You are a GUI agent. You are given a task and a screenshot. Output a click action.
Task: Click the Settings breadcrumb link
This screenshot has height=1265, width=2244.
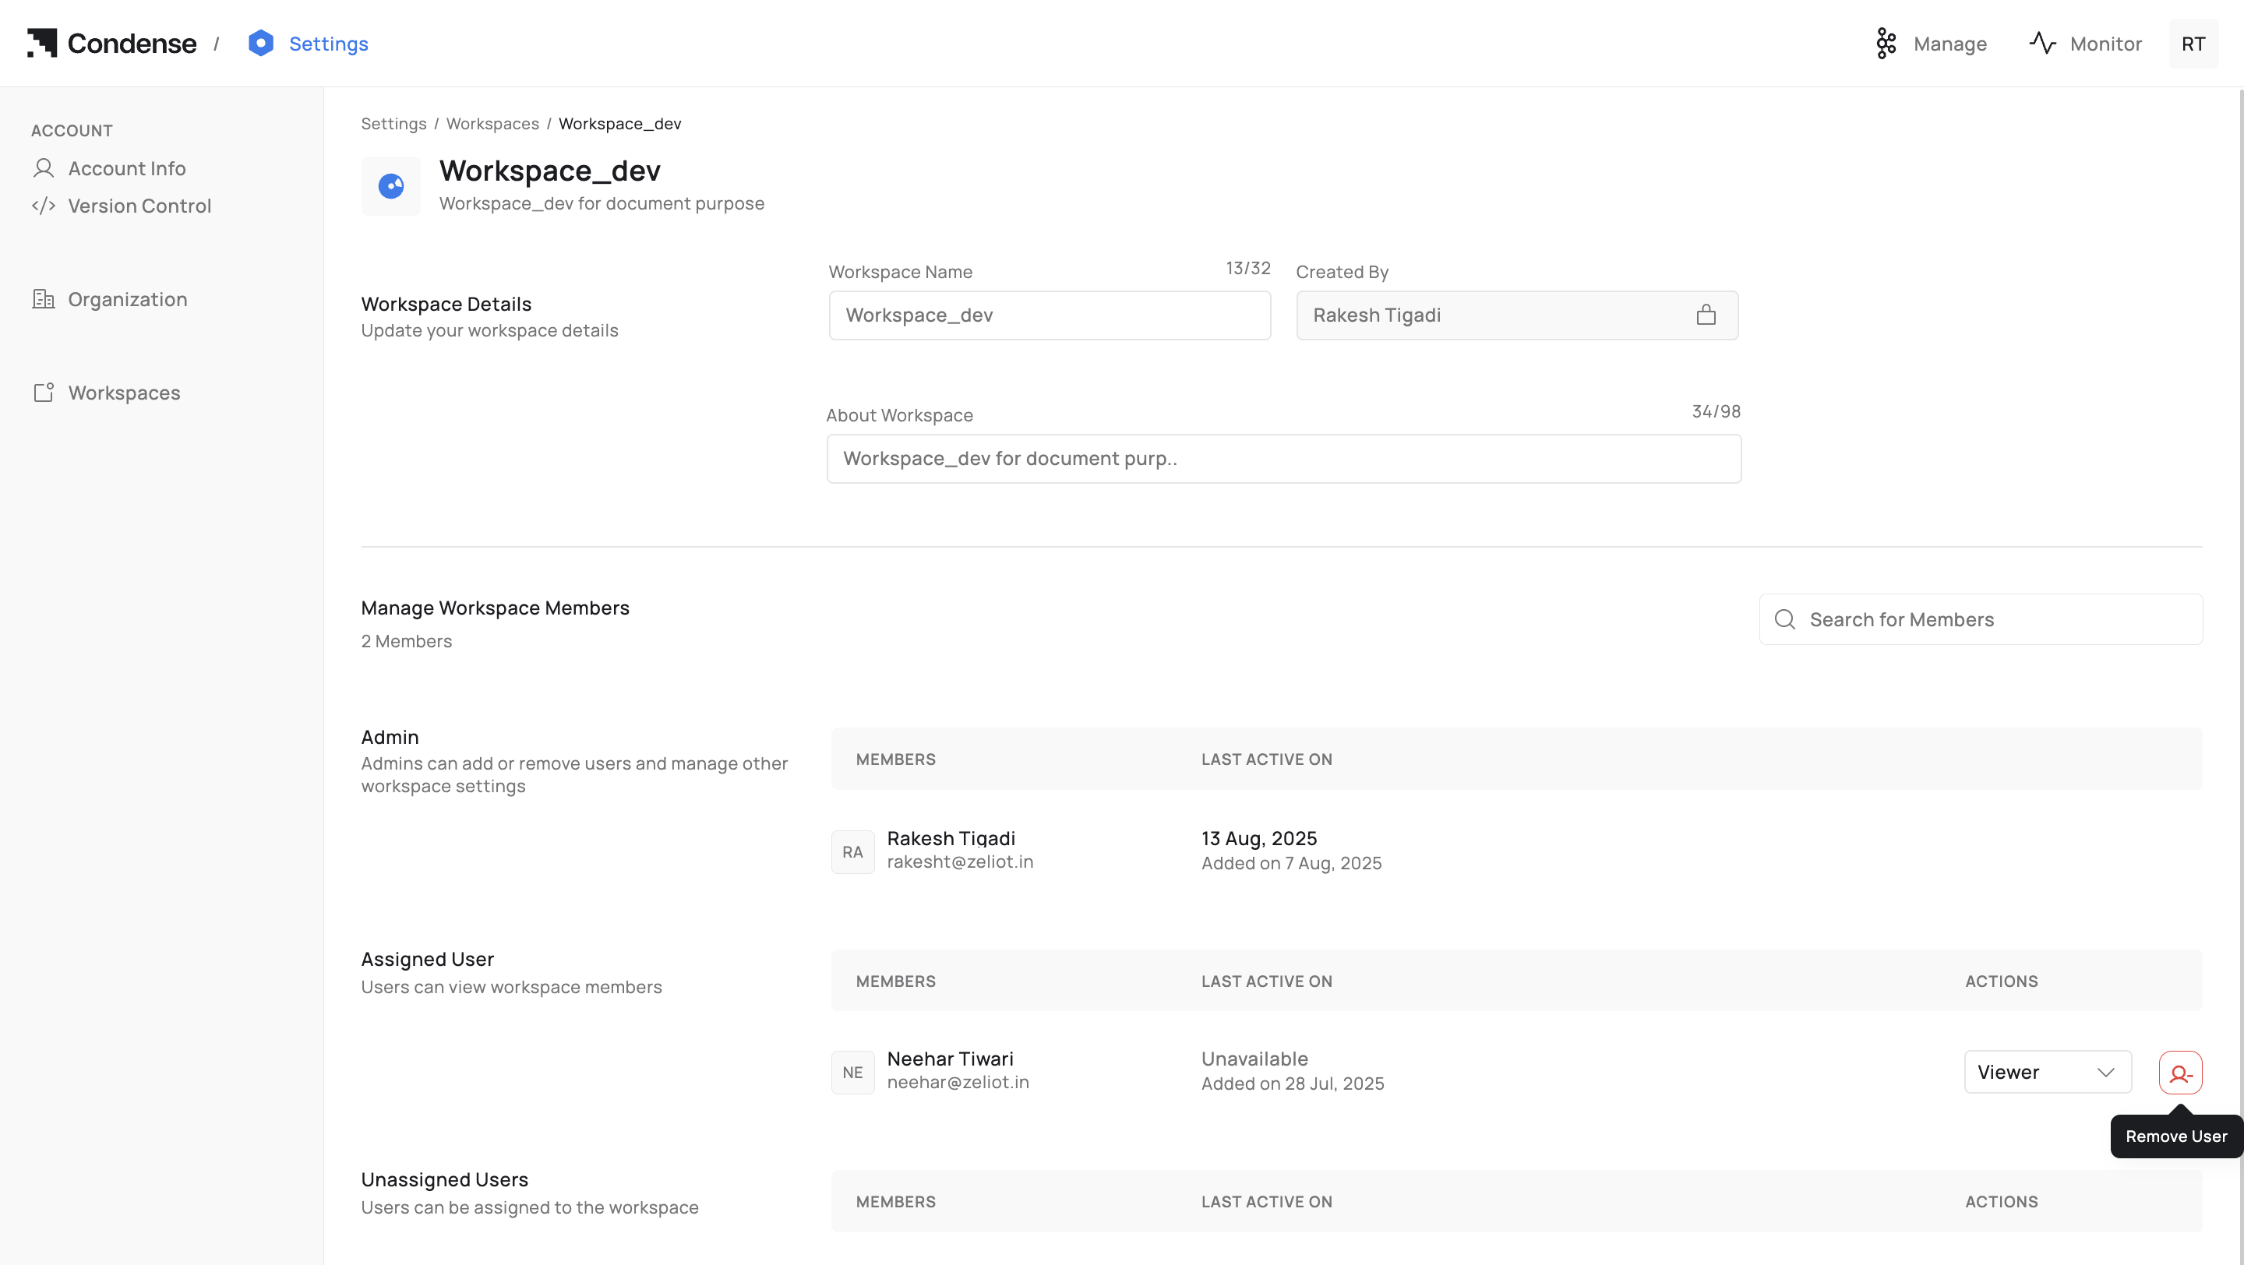393,124
